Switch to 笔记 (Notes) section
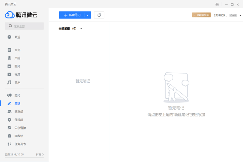Viewport: 243px width, 162px height. (x=17, y=104)
